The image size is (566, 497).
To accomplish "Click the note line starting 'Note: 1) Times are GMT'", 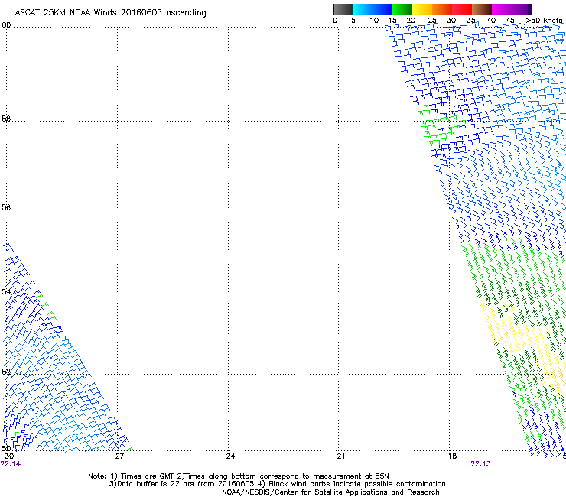I will pos(238,476).
